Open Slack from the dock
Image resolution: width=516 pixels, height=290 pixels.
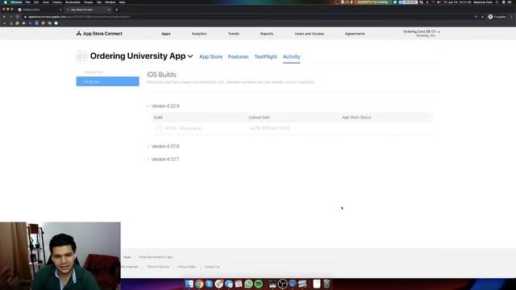click(218, 284)
